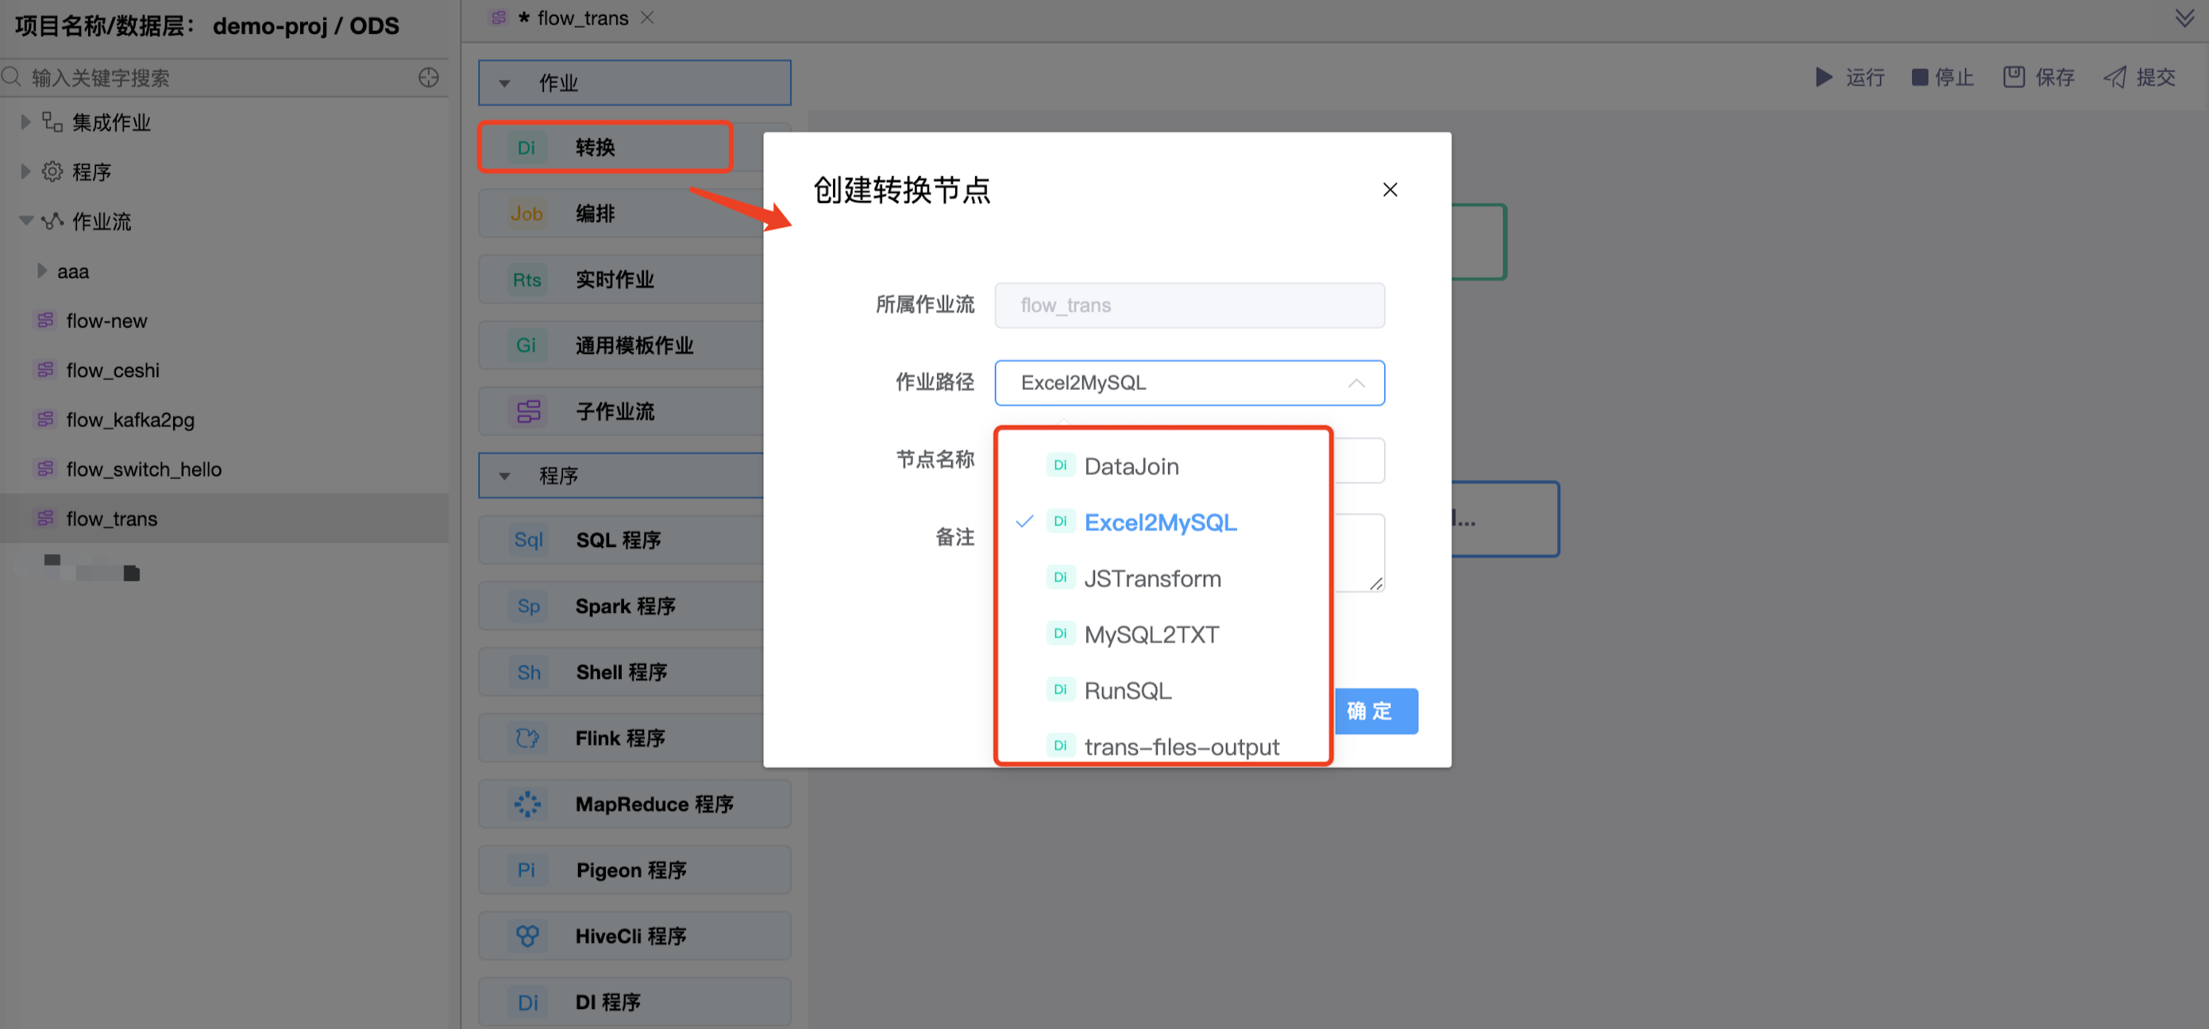Click the Stop square icon
2209x1029 pixels.
(x=1920, y=77)
